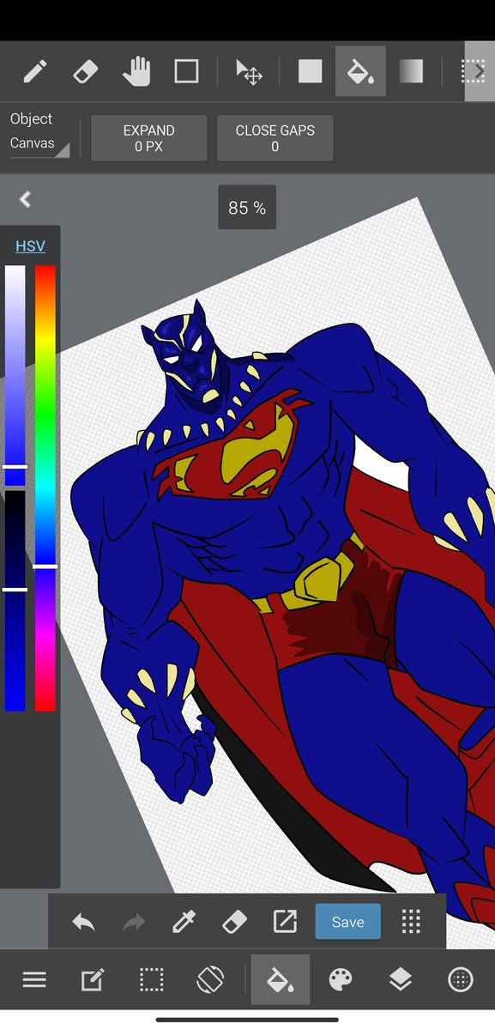This screenshot has width=495, height=1030.
Task: Select the rectangle Shape tool
Action: (186, 71)
